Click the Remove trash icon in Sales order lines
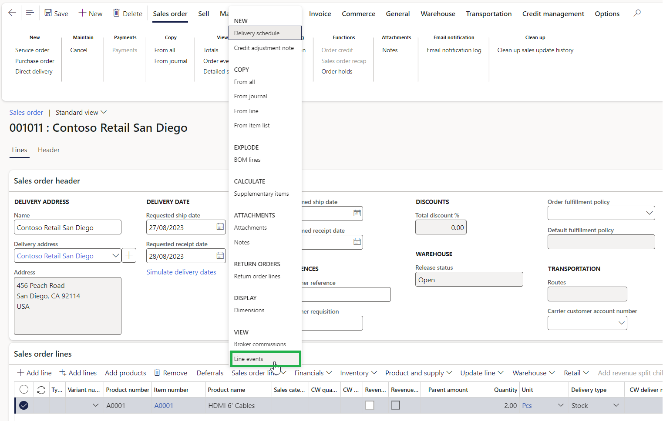This screenshot has width=663, height=421. [x=157, y=372]
